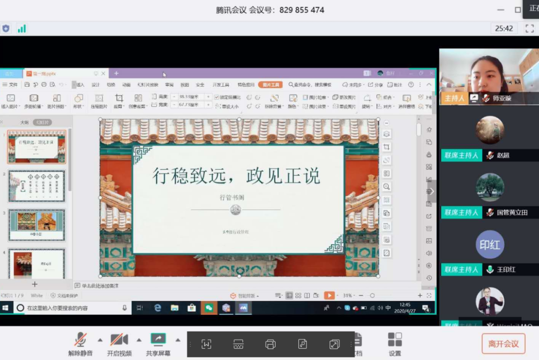
Task: Open the Align (对齐) dropdown
Action: [385, 106]
